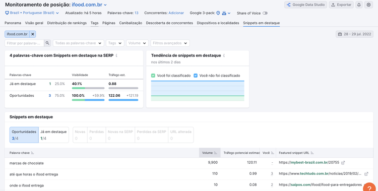The image size is (378, 191).
Task: Expand the ifood.com.br project dropdown
Action: (x=105, y=5)
